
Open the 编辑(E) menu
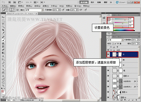pos(13,6)
